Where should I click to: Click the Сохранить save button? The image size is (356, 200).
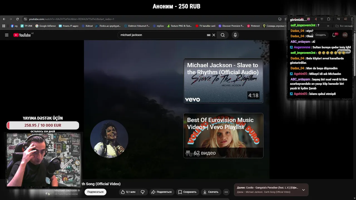(x=187, y=192)
